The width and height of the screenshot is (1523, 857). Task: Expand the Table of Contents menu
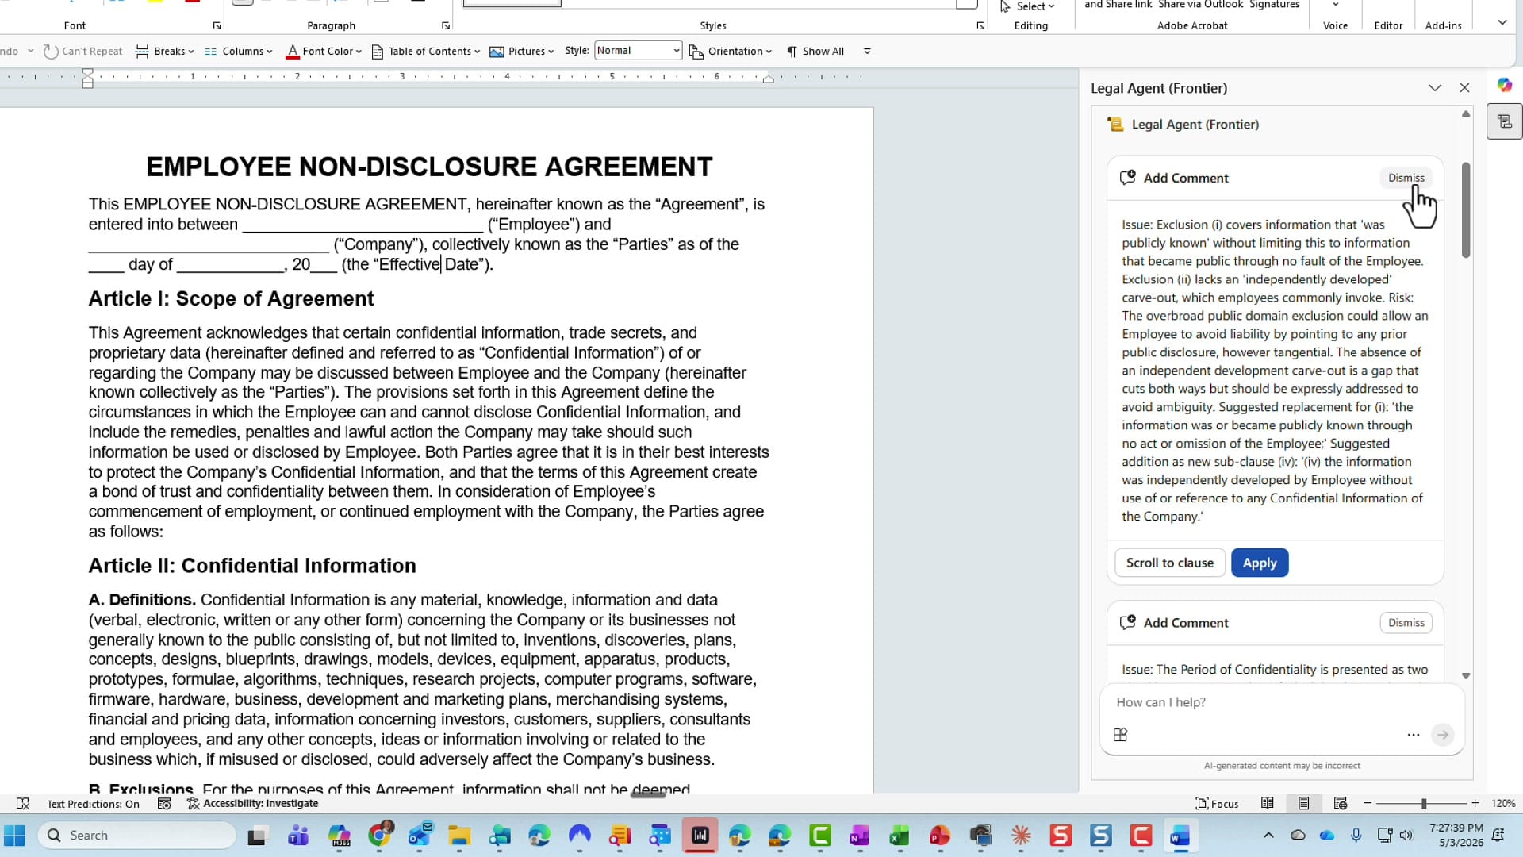426,52
